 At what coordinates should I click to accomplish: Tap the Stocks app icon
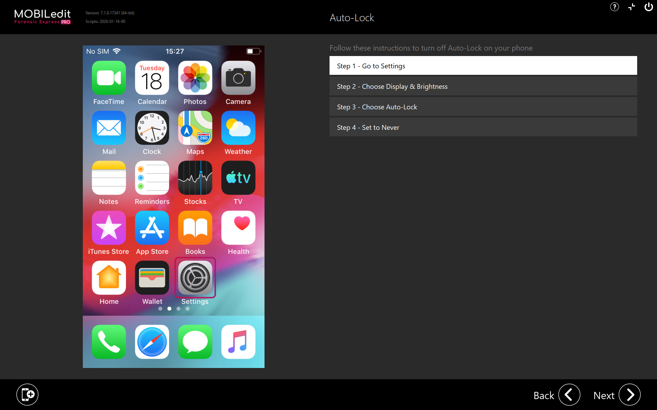195,178
